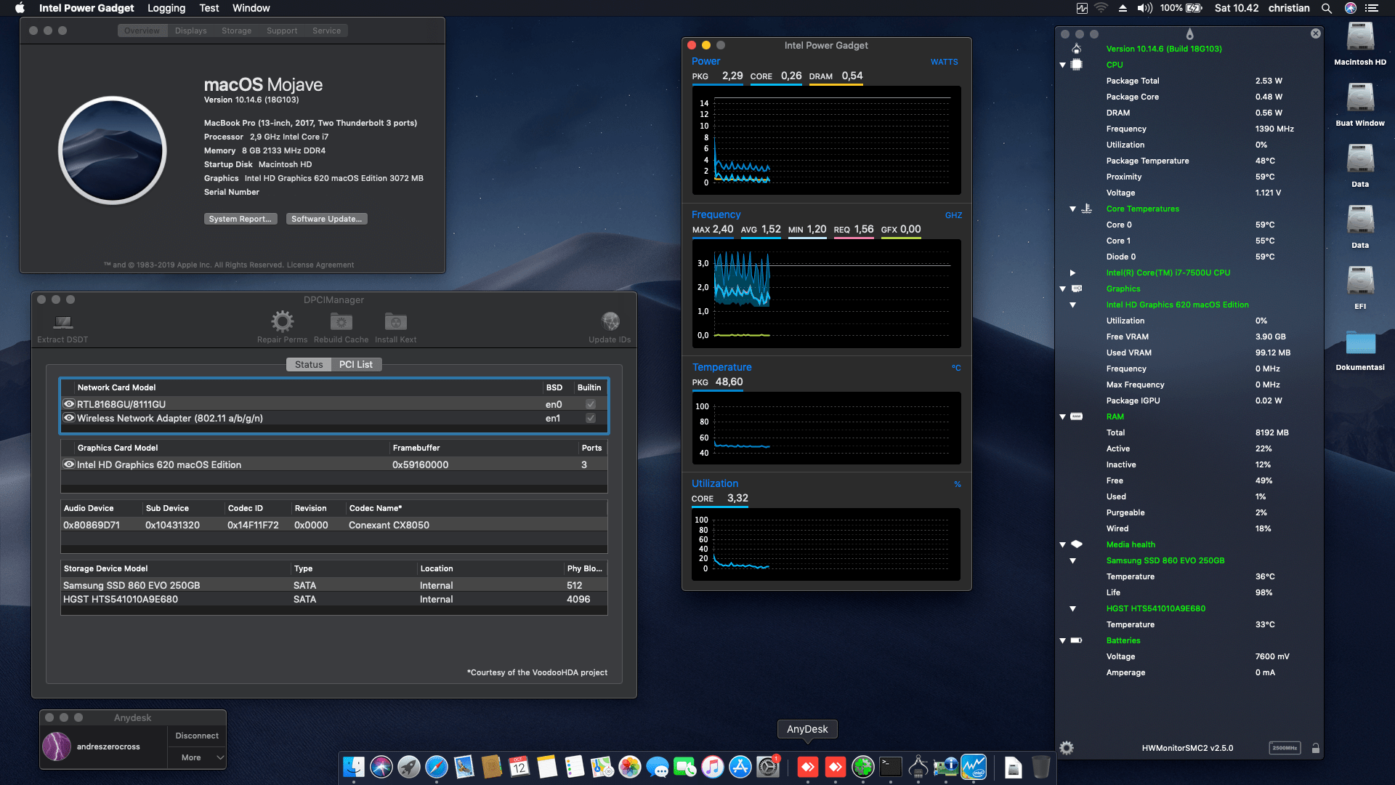
Task: Select Install Kext in DPCIManager
Action: (395, 322)
